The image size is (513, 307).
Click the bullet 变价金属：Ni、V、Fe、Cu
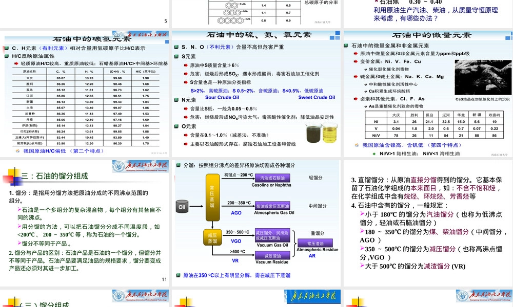click(x=390, y=61)
